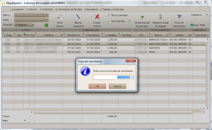The image size is (212, 130).
Task: Click the 500,00 rent value cell
Action: pos(113,52)
